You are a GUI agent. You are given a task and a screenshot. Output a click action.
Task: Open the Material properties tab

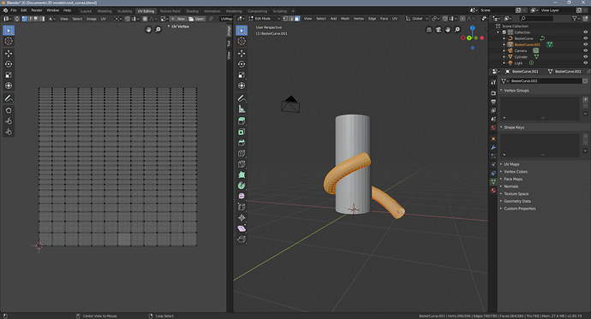click(493, 191)
